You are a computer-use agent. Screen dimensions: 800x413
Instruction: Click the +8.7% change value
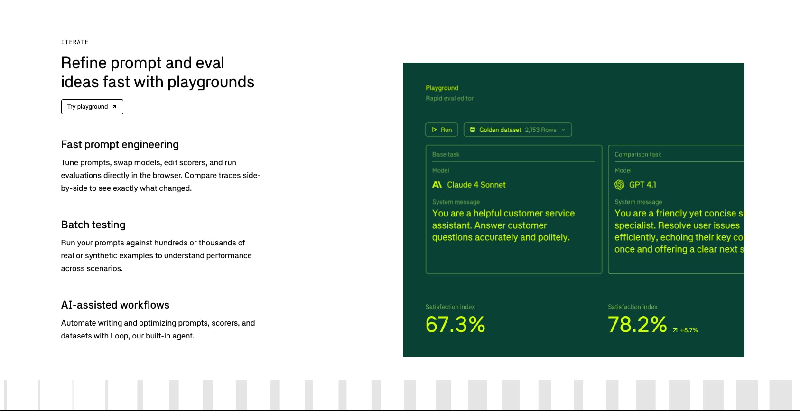(689, 330)
